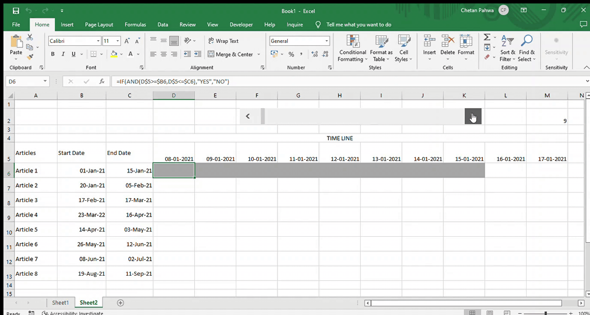Apply Bold formatting from the Font group
Screen dimensions: 590x315
(x=52, y=54)
